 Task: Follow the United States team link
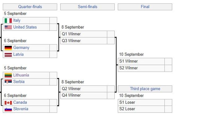coord(25,27)
